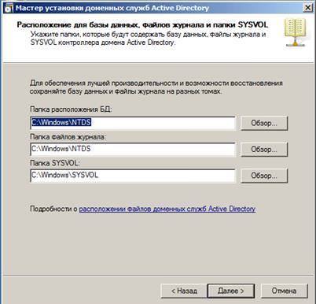
Task: Focus the 'Папка расположения БД' path field
Action: [133, 123]
